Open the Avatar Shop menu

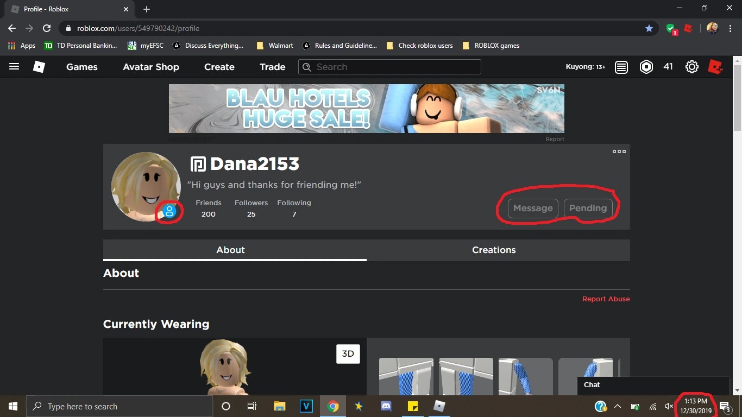150,67
